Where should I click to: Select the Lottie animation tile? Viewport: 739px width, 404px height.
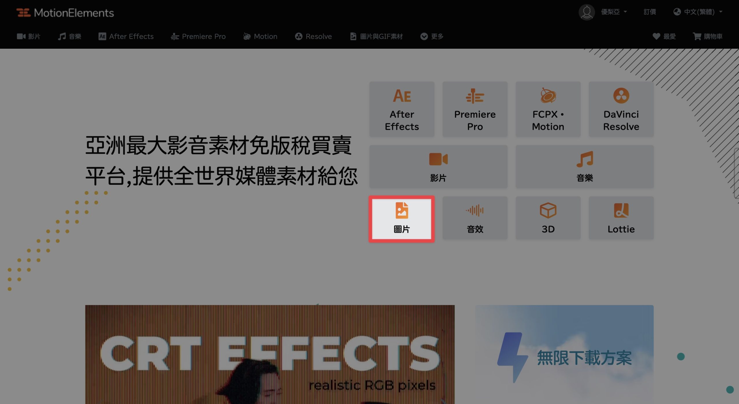(x=621, y=218)
